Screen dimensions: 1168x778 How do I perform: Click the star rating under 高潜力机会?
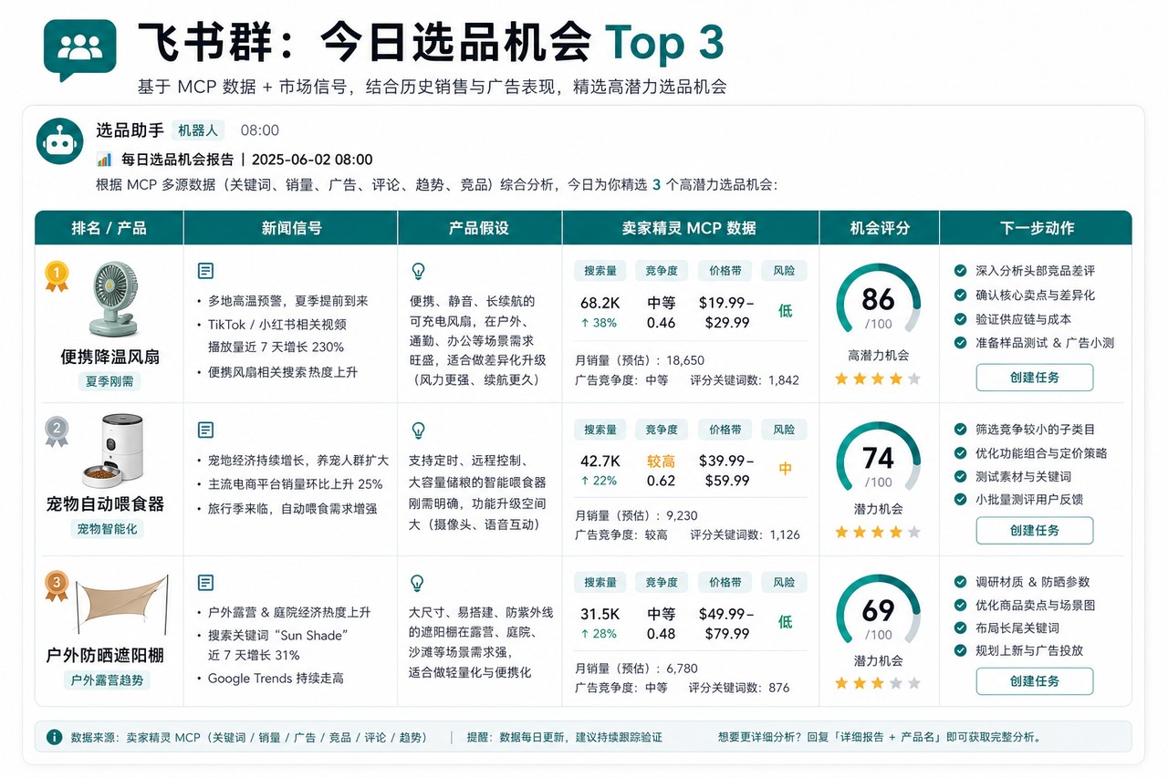(878, 379)
